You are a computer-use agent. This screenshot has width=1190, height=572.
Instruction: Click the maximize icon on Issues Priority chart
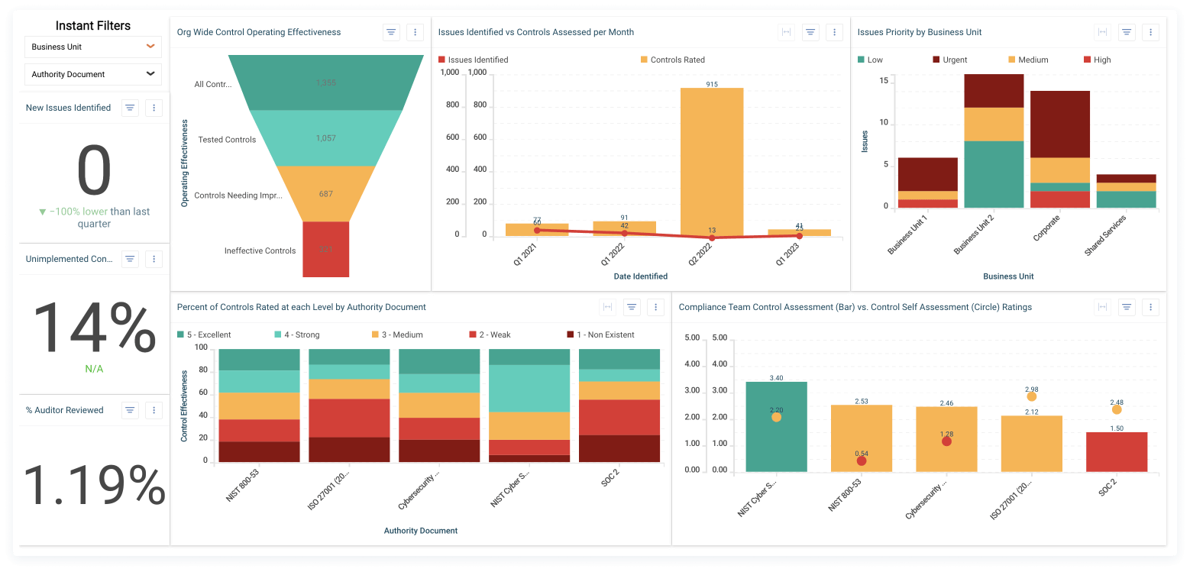click(1102, 32)
